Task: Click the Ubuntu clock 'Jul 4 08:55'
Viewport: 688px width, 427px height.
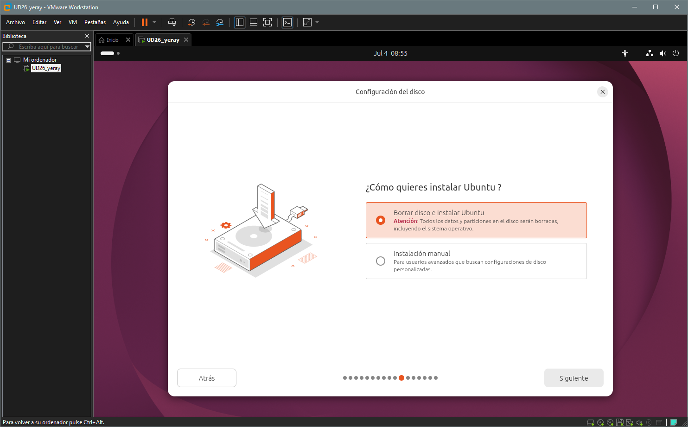Action: [390, 53]
